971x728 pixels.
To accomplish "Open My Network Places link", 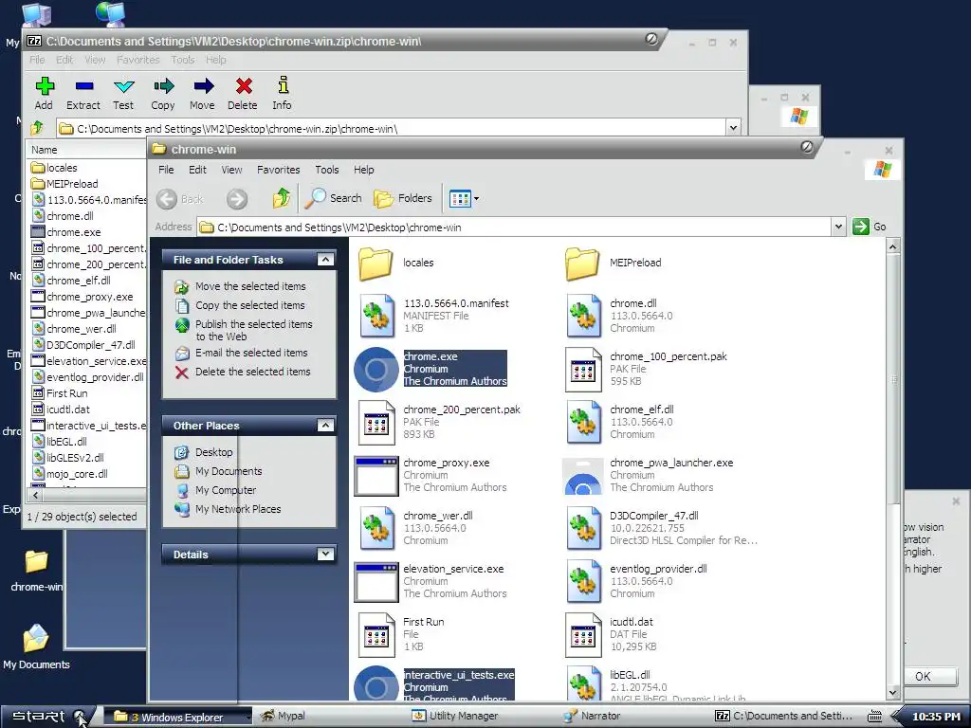I will (238, 509).
